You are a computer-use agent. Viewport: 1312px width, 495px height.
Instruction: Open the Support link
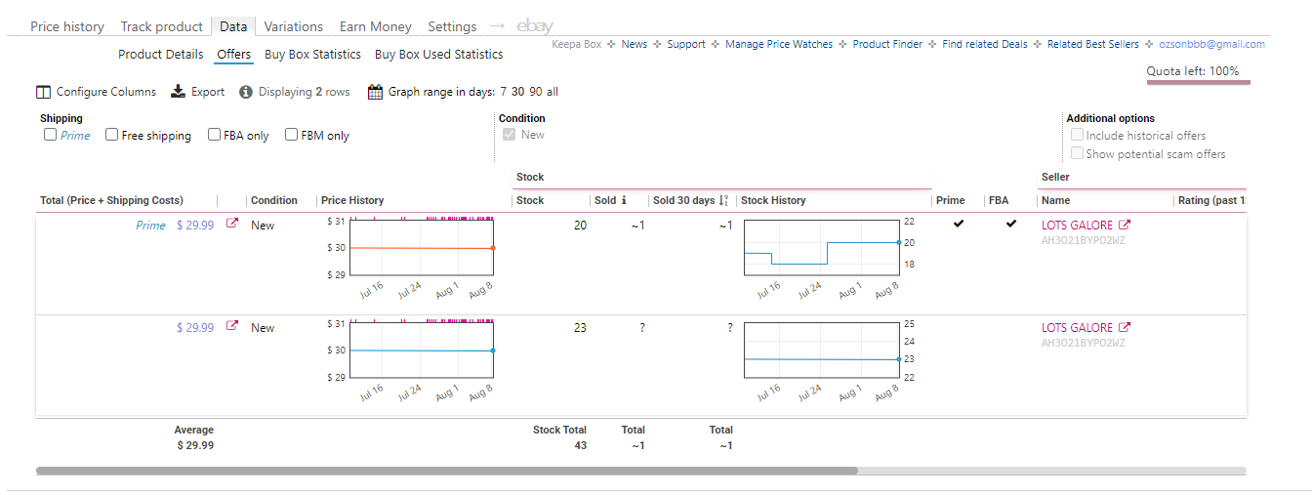(x=686, y=44)
